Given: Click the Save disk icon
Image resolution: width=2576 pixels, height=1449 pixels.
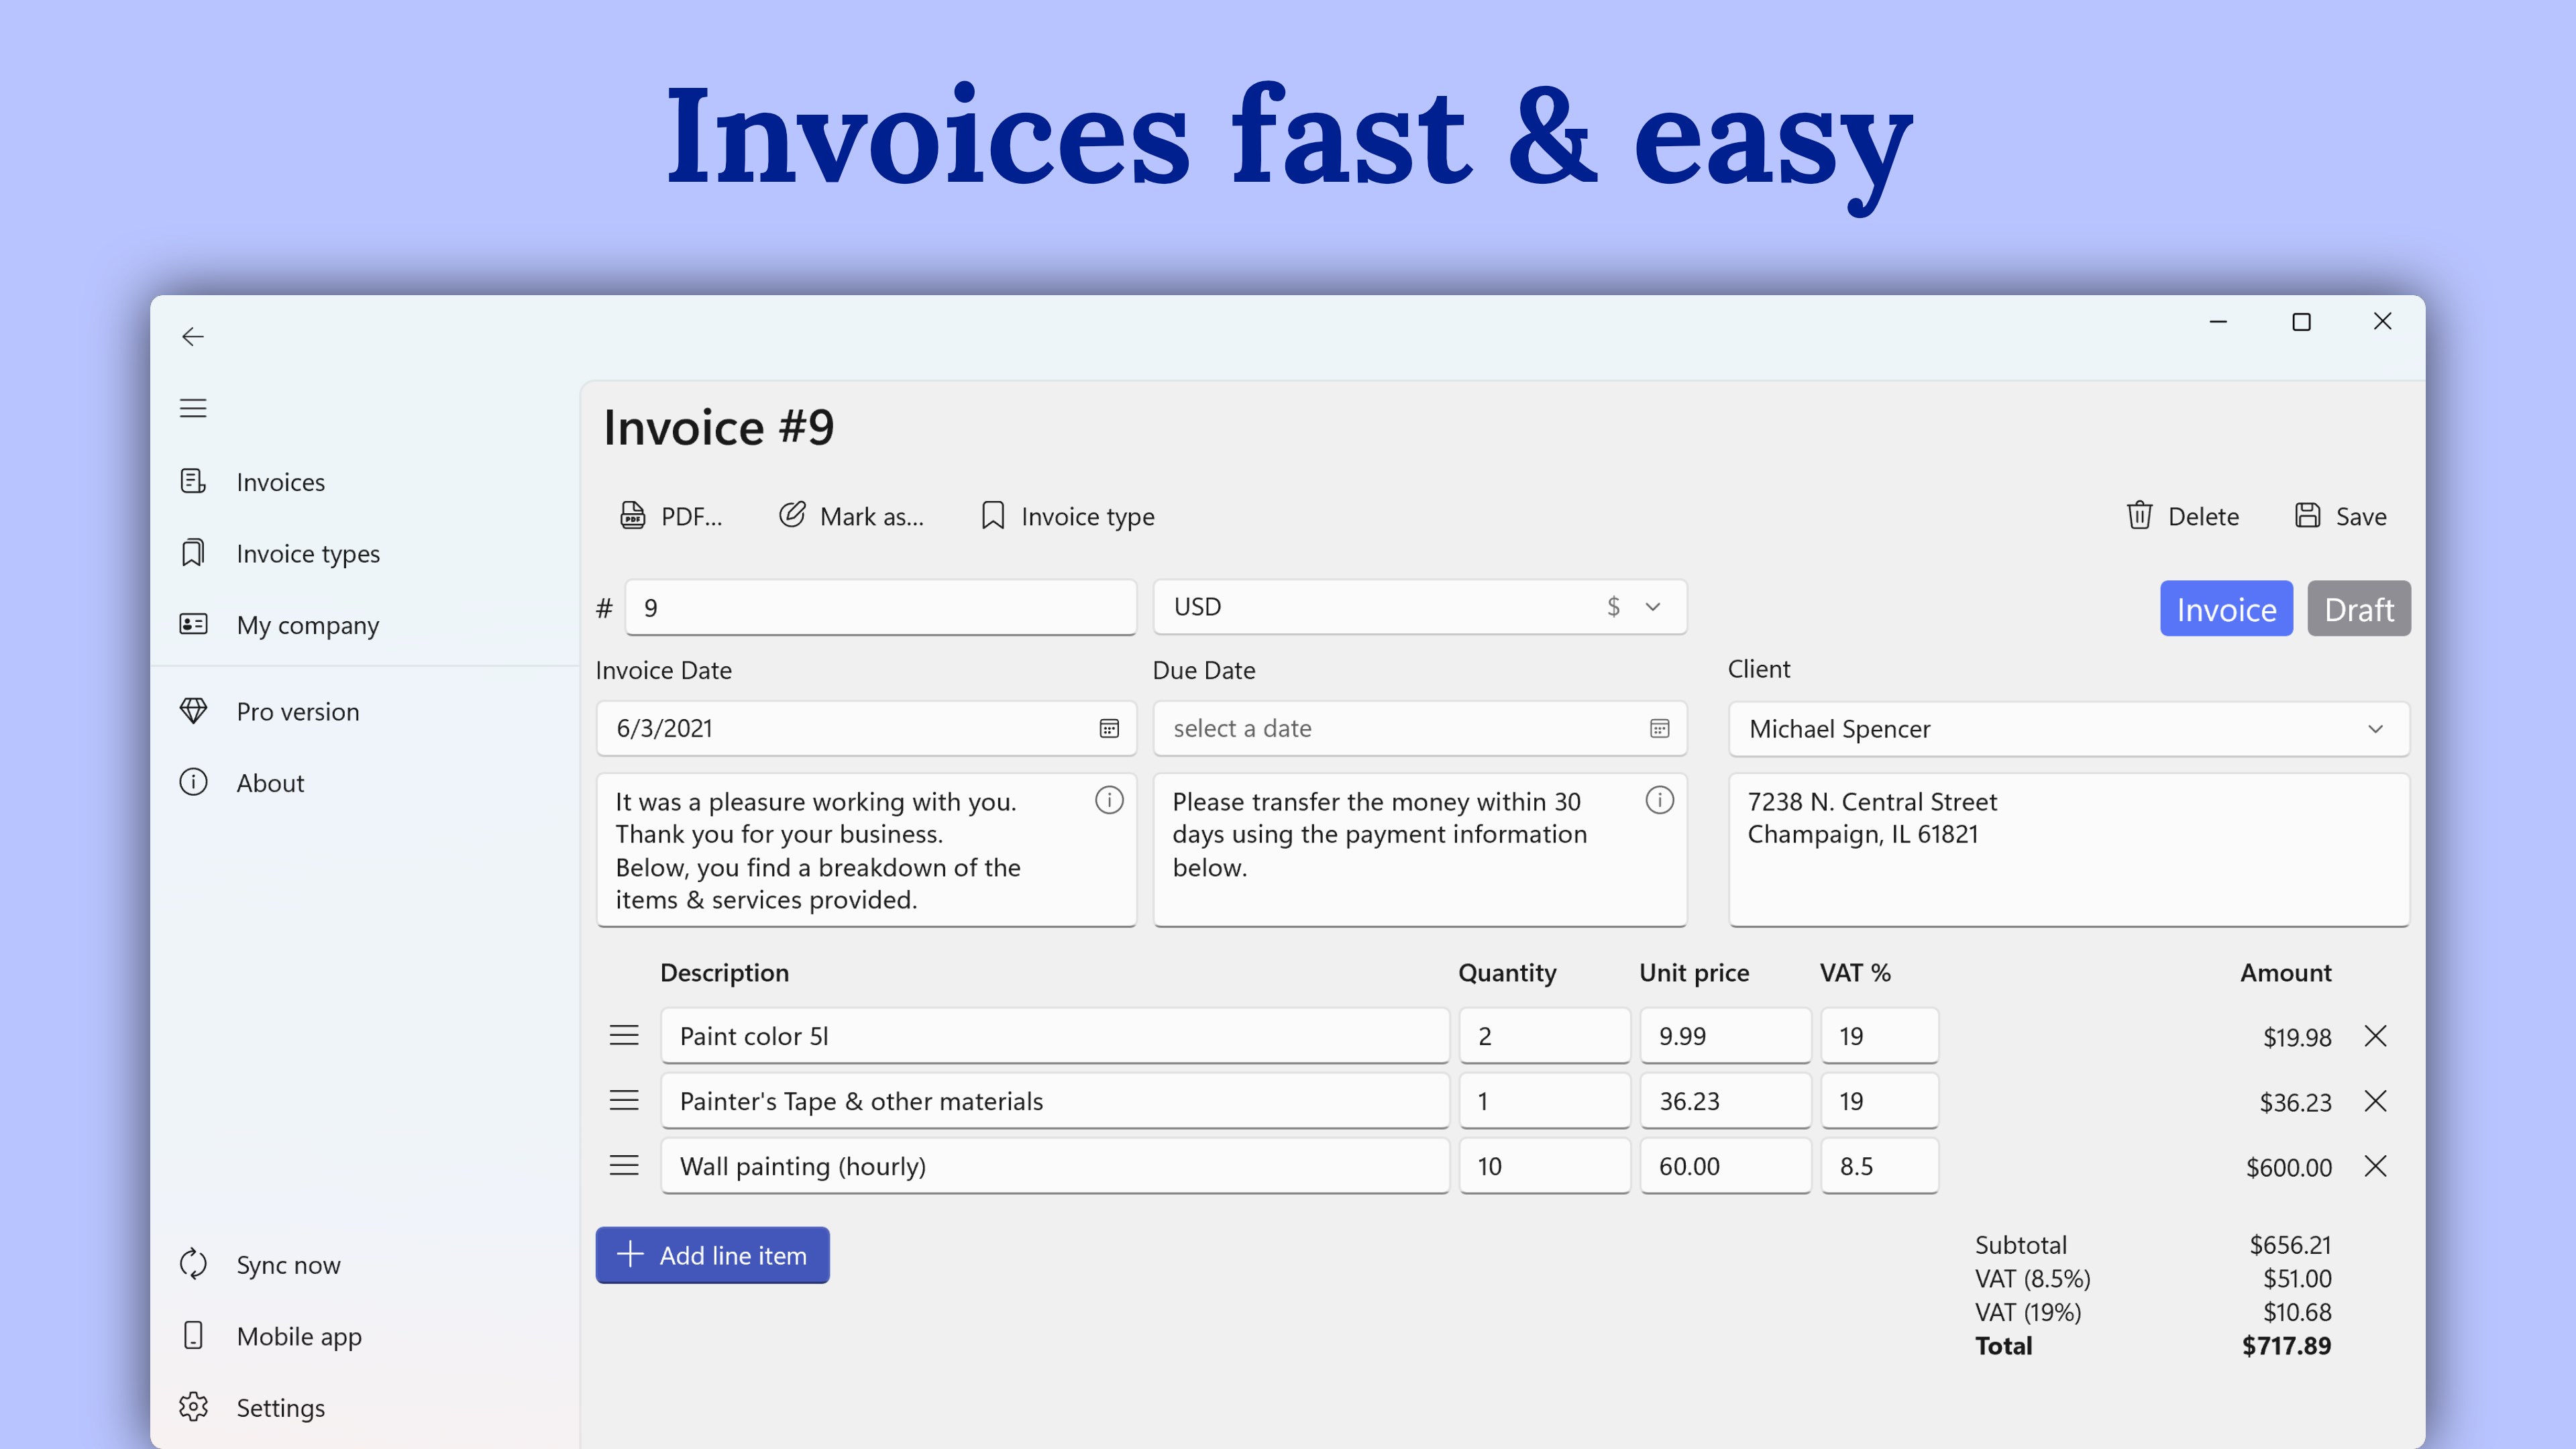Looking at the screenshot, I should pos(2307,516).
